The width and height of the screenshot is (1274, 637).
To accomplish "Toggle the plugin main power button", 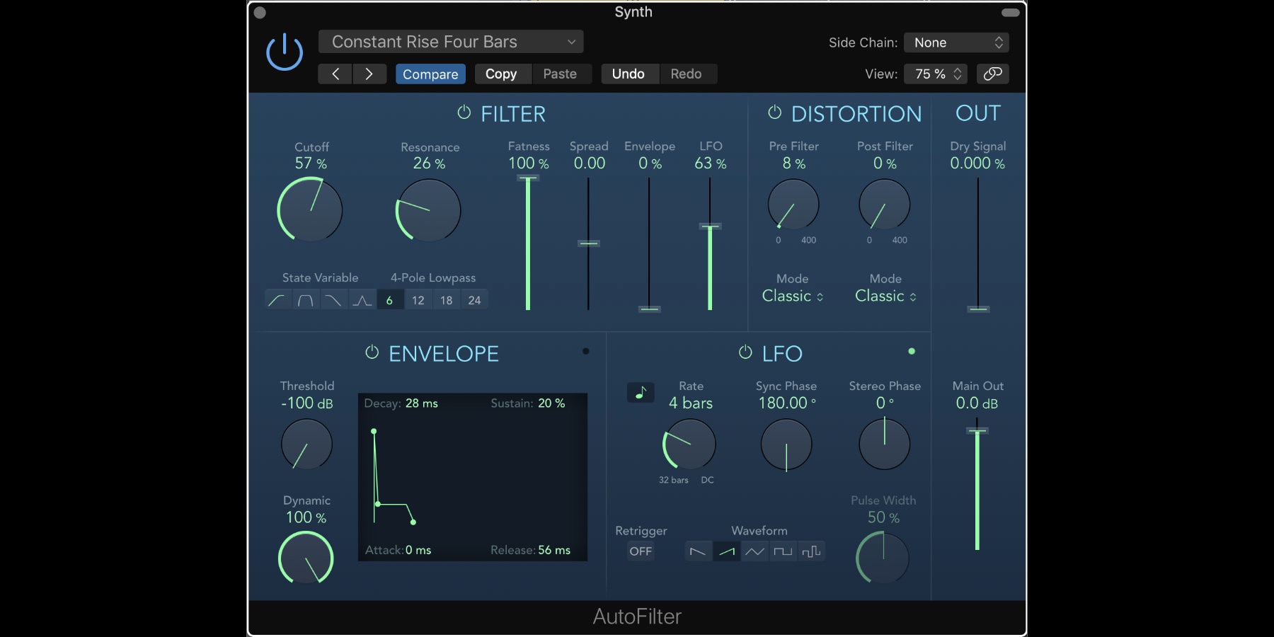I will 285,52.
